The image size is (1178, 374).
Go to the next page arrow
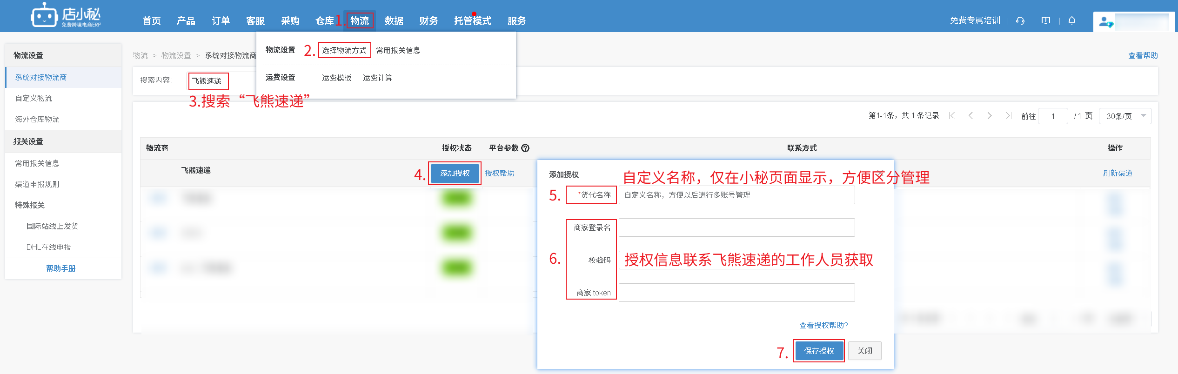[990, 115]
